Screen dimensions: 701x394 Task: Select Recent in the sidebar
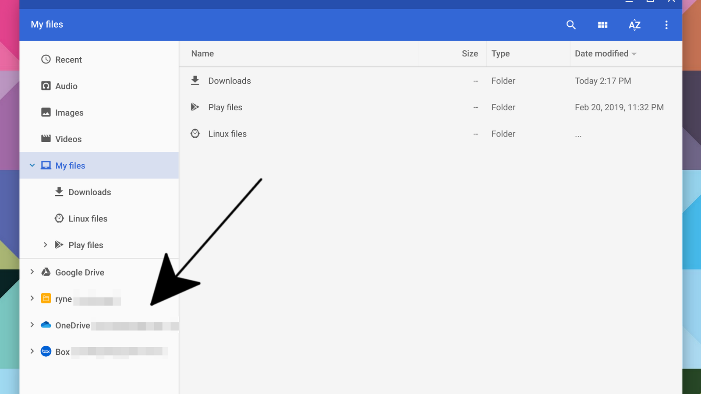99,60
